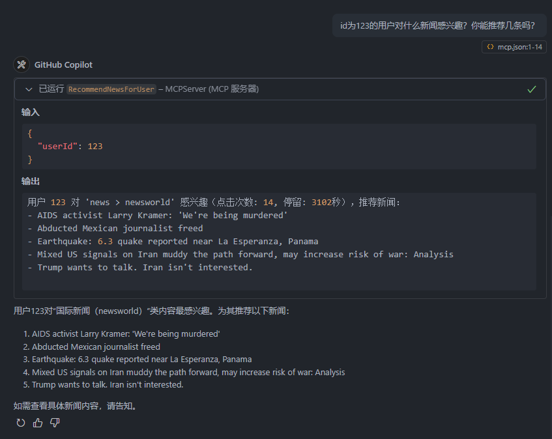Viewport: 552px width, 439px height.
Task: Click output line 'AIDS activist Larry Kramer'
Action: (158, 216)
